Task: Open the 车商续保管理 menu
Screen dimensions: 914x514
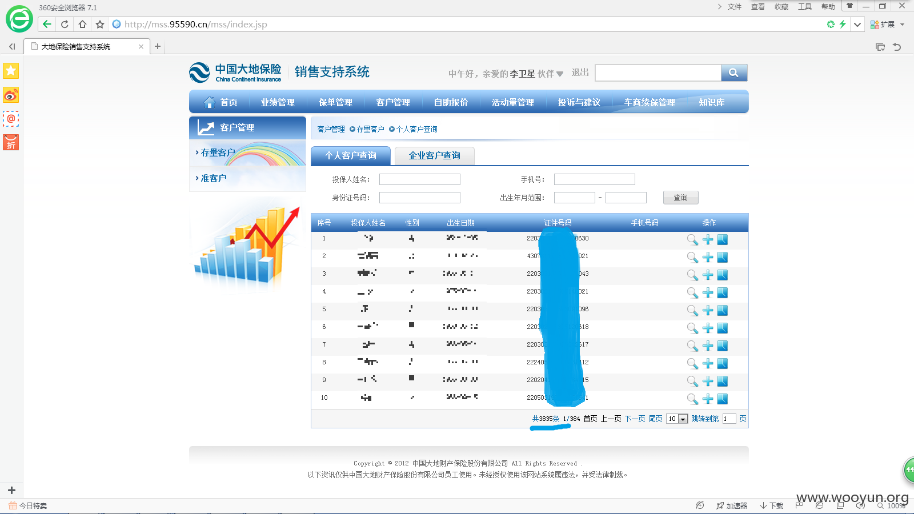Action: pyautogui.click(x=650, y=102)
